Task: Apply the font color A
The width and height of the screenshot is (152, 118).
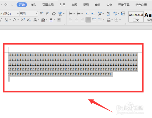Action: (51, 20)
